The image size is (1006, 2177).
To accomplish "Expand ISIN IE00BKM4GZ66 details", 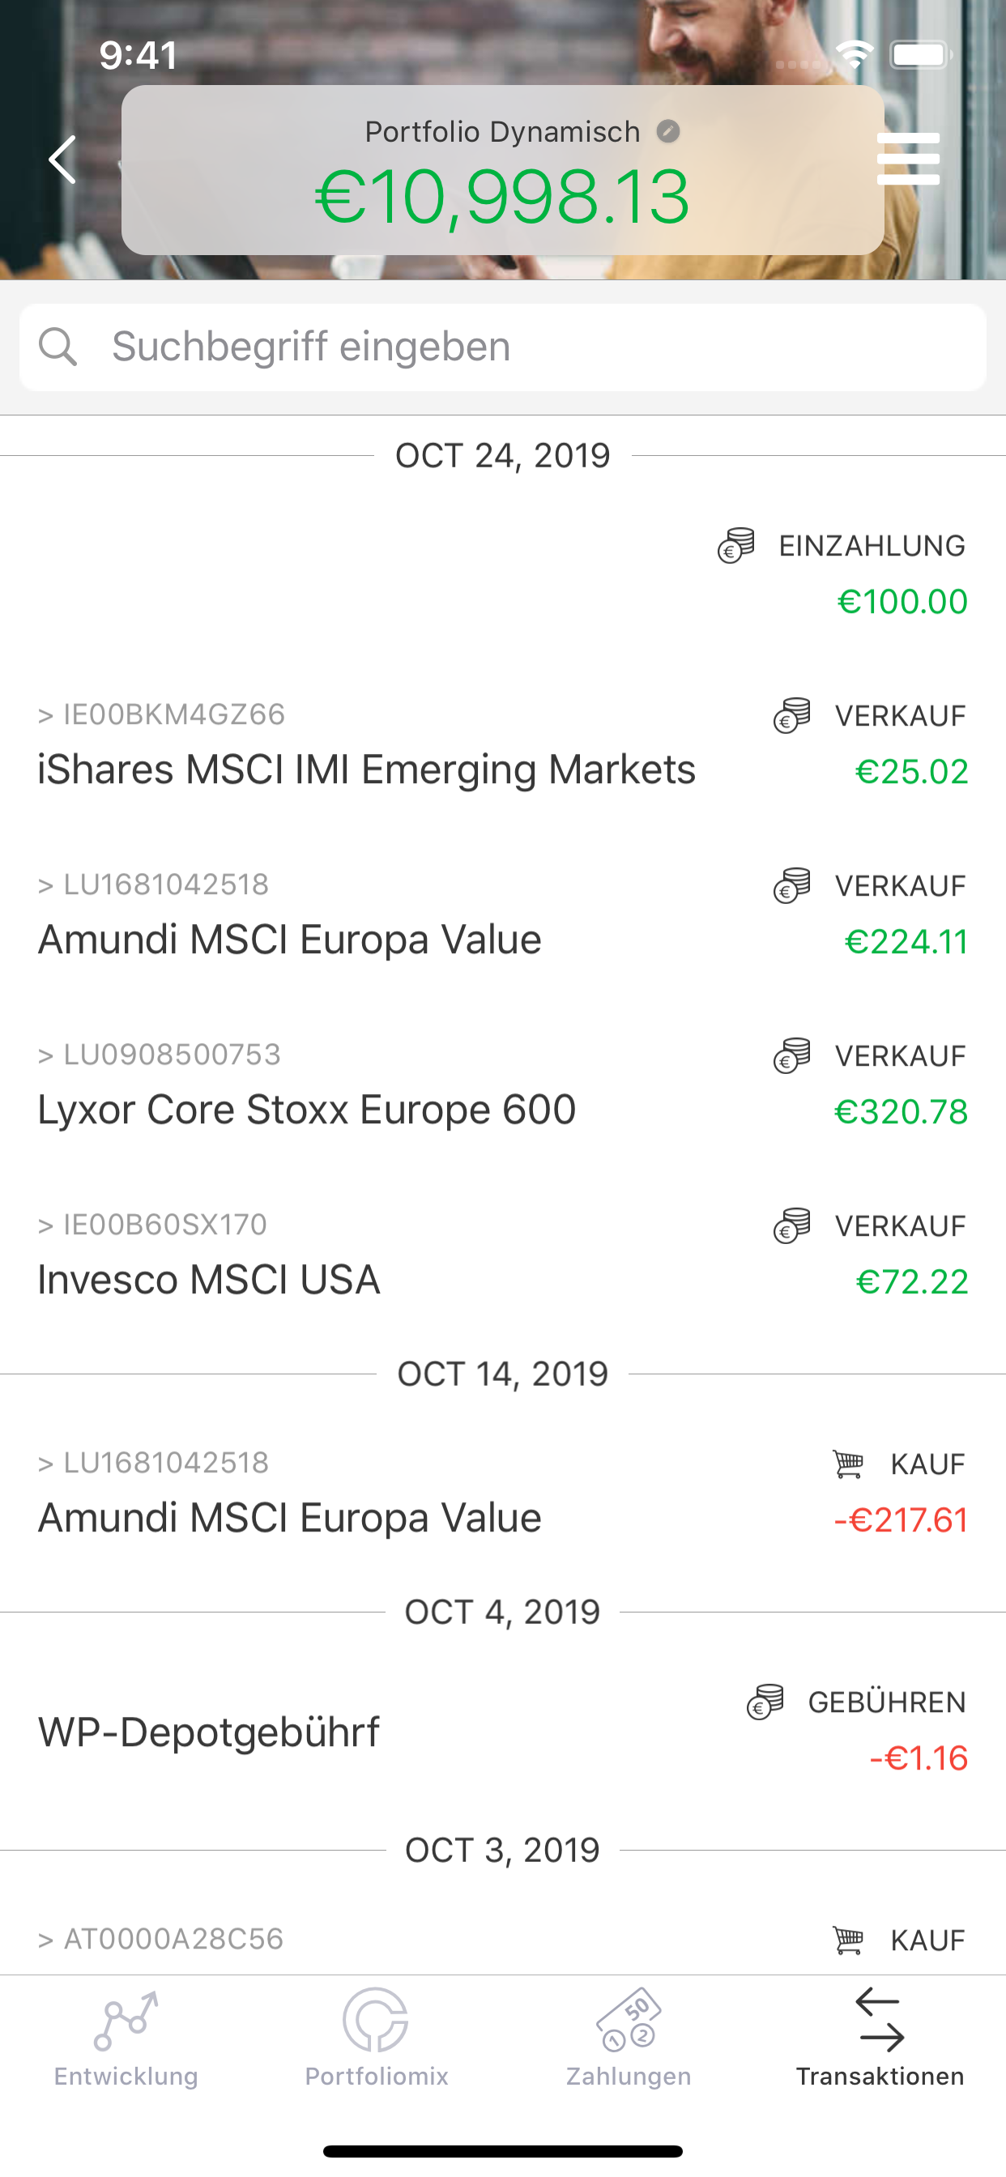I will 161,714.
